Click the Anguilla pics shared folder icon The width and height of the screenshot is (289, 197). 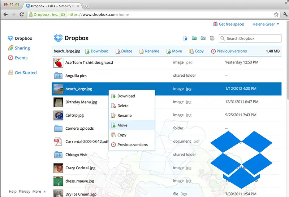click(x=58, y=76)
